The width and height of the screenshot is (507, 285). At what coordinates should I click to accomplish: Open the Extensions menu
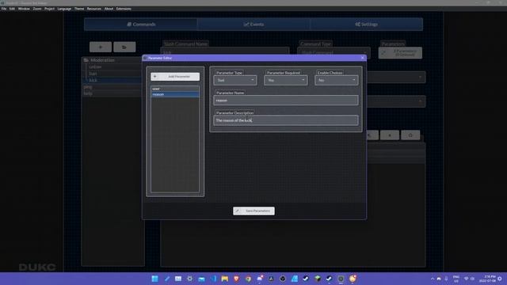tap(124, 9)
